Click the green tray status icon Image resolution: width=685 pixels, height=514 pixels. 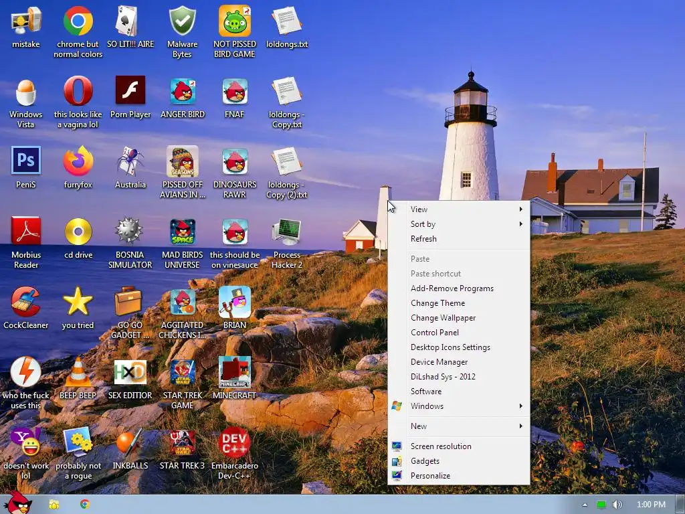point(601,505)
